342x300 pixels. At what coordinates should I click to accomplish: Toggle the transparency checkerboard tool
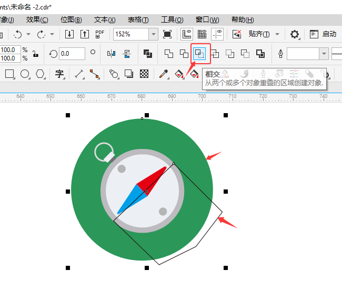[144, 74]
